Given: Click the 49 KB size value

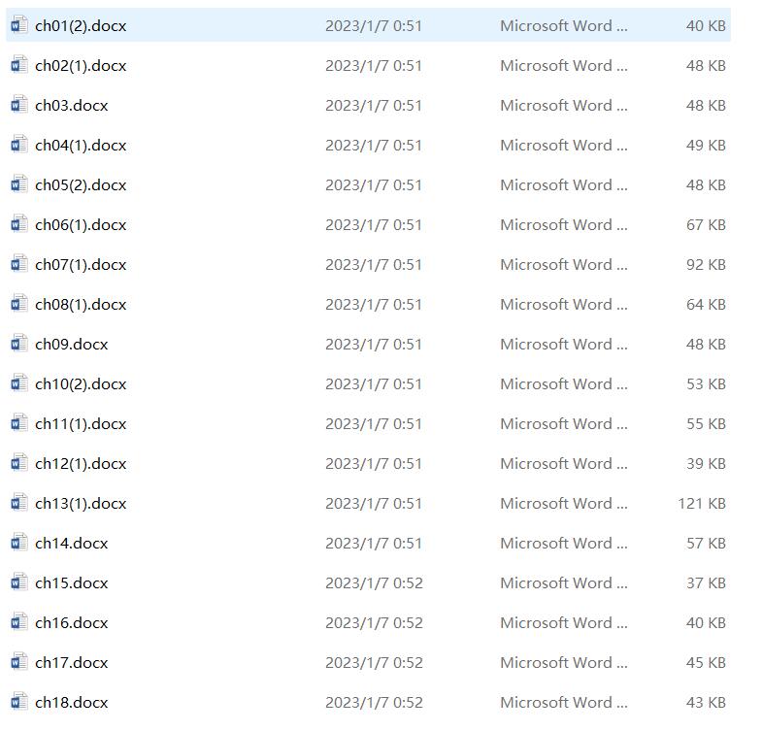Looking at the screenshot, I should click(x=706, y=145).
